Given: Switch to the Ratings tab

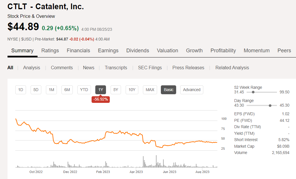Looking at the screenshot, I should [x=50, y=50].
